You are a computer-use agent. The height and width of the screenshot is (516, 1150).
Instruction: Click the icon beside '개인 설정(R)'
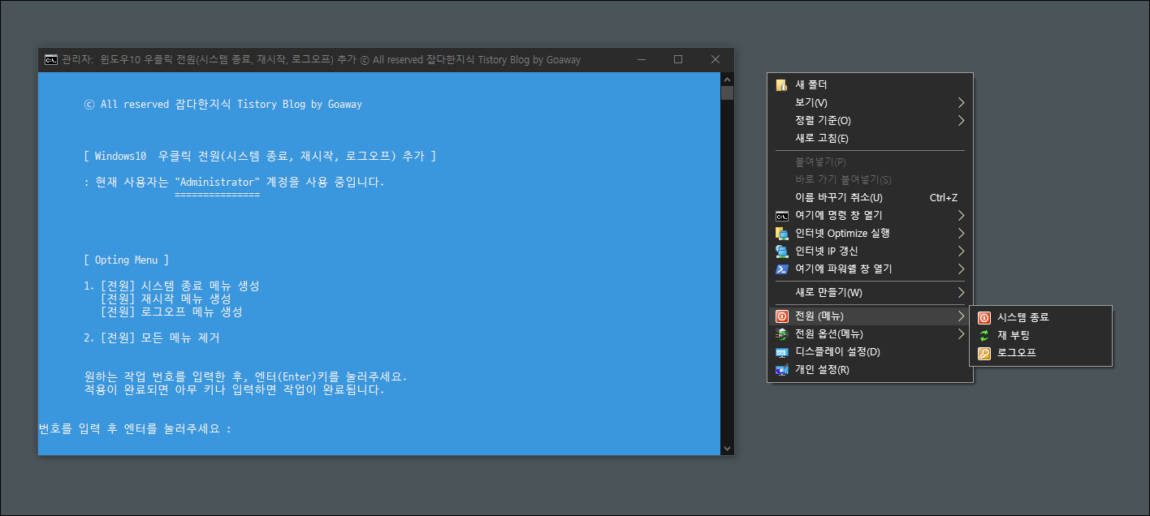pyautogui.click(x=782, y=370)
